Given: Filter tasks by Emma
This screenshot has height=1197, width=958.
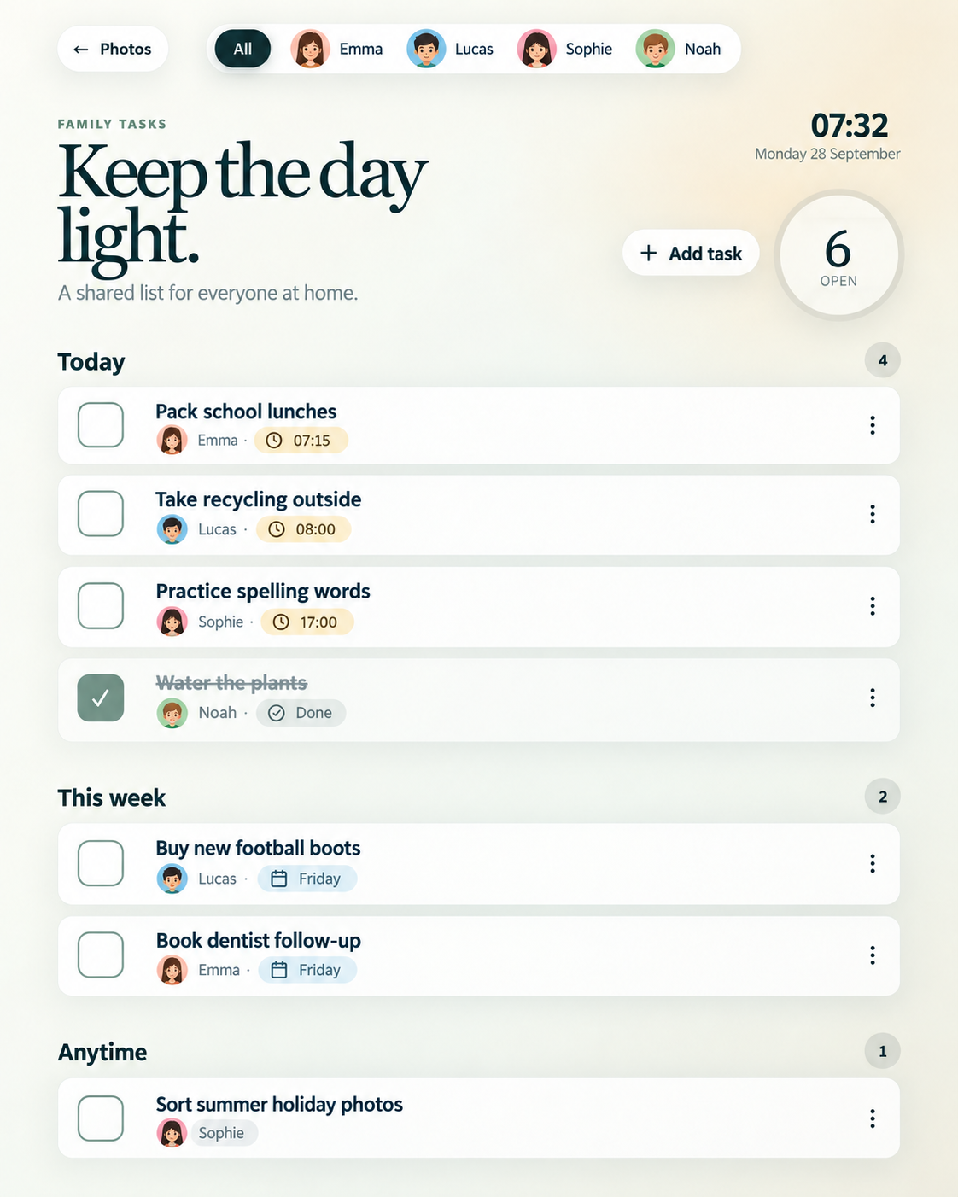Looking at the screenshot, I should [x=337, y=49].
